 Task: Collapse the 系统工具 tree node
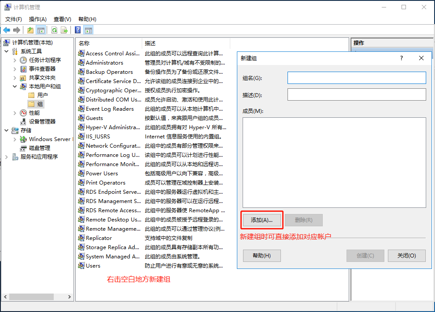tap(7, 51)
